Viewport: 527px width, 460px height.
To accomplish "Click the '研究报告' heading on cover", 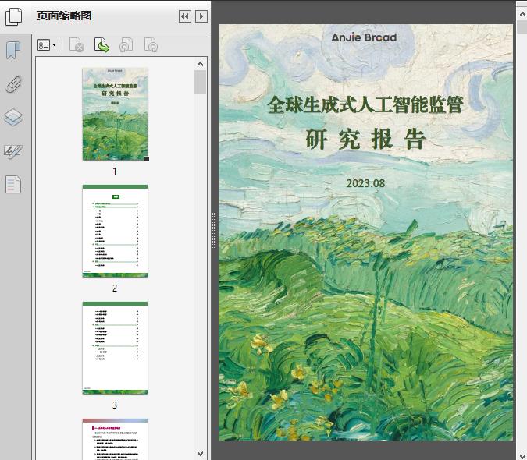I will click(x=365, y=139).
